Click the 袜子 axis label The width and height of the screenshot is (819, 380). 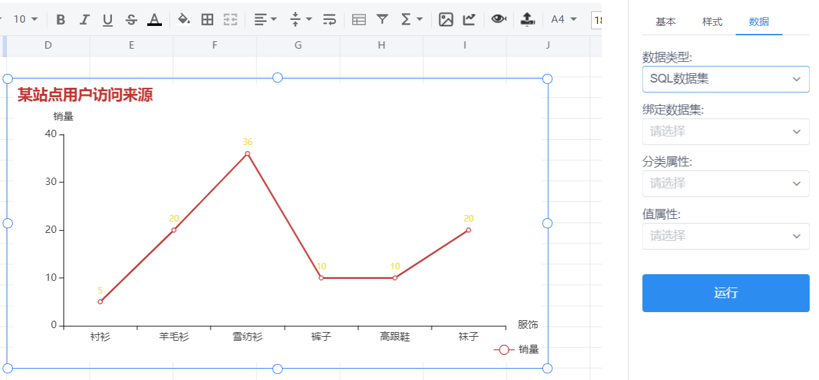[x=468, y=337]
